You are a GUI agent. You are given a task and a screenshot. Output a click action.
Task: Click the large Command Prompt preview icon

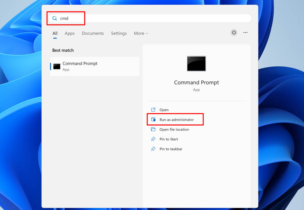196,64
